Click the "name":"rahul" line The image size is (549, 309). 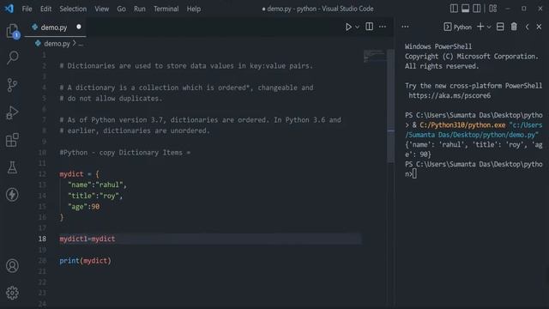[97, 185]
